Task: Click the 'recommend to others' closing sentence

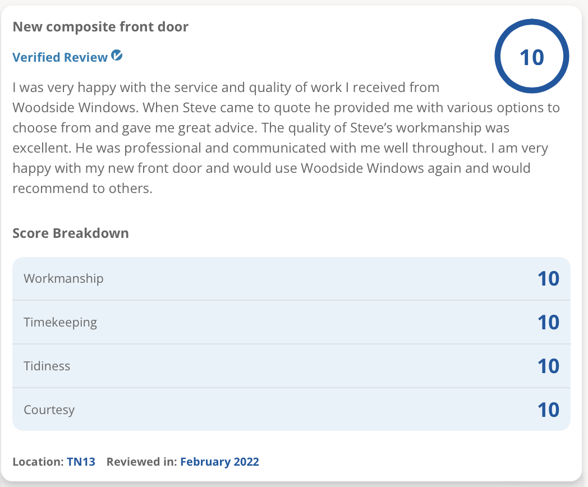Action: [x=82, y=188]
